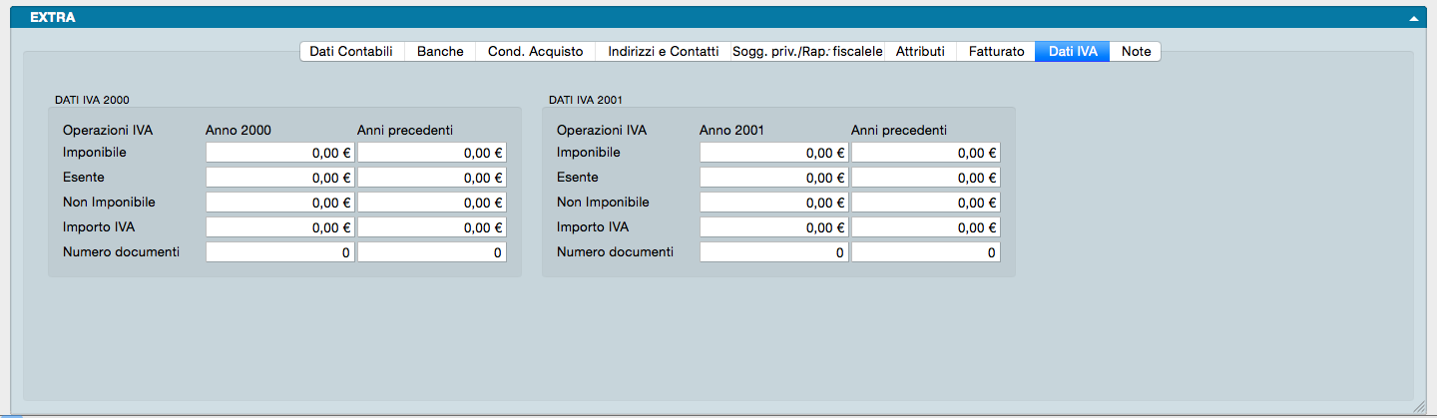Click the resize grip at the bottom-right corner
This screenshot has height=418, width=1437.
pos(1420,405)
